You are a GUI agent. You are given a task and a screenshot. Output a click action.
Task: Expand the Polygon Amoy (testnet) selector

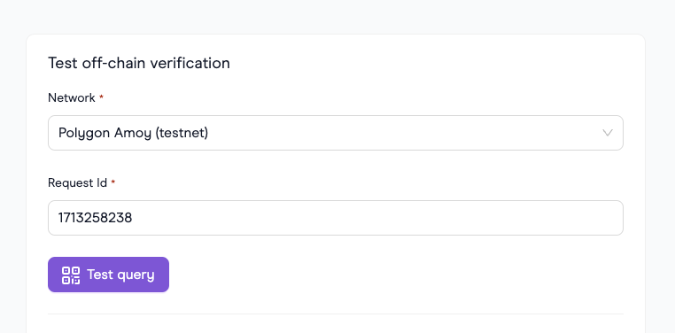tap(336, 133)
